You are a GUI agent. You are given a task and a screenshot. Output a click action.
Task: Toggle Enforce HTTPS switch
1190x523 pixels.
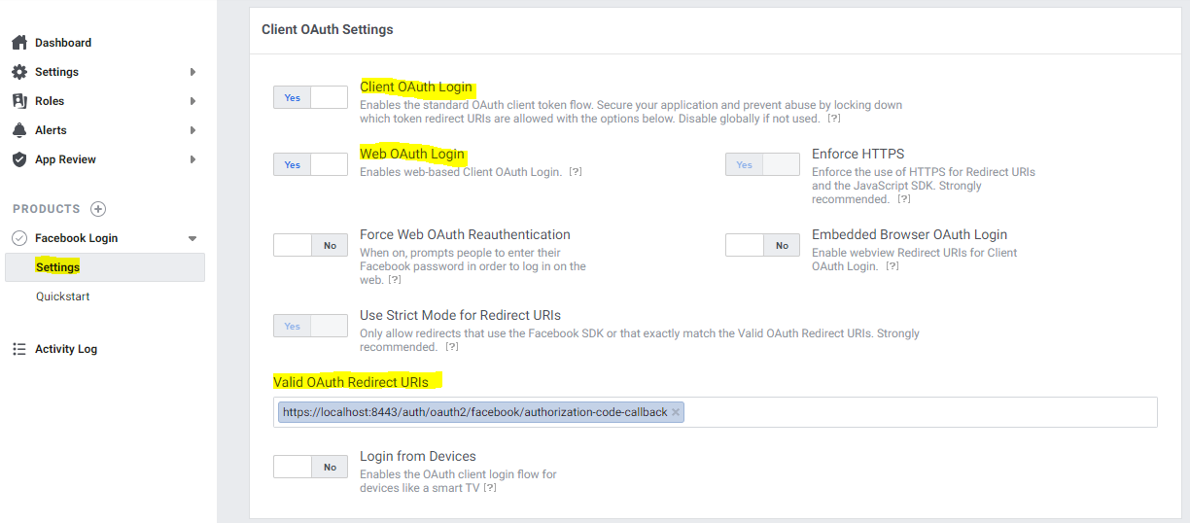(762, 164)
